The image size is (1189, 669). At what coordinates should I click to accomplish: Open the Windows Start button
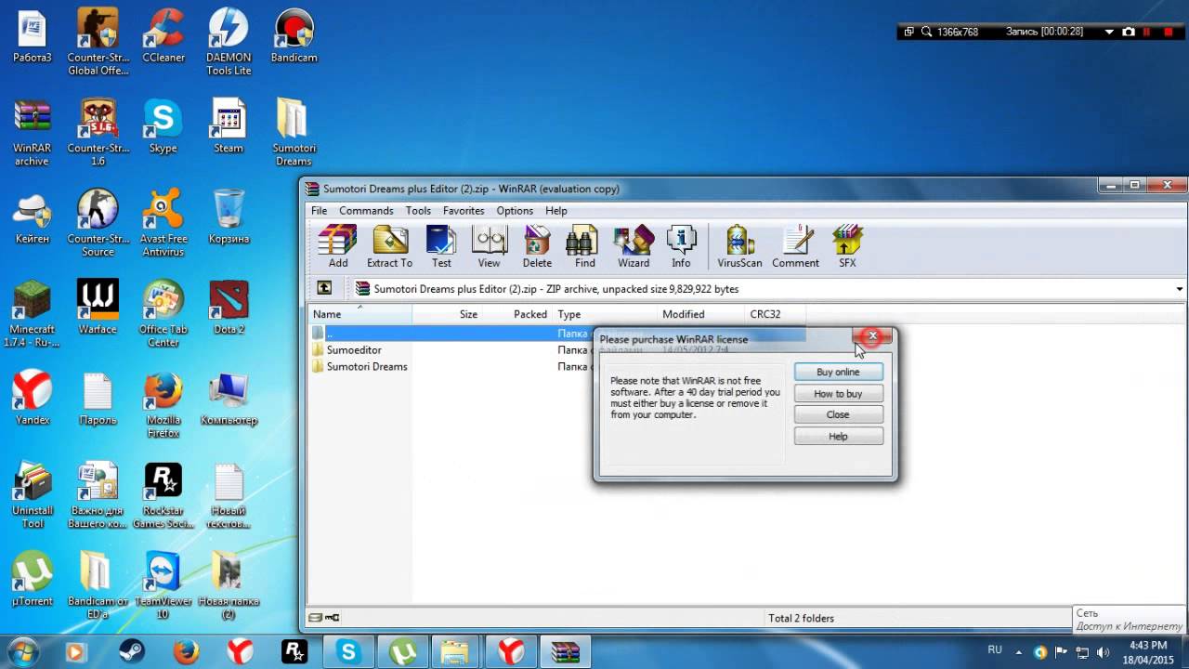(x=22, y=652)
